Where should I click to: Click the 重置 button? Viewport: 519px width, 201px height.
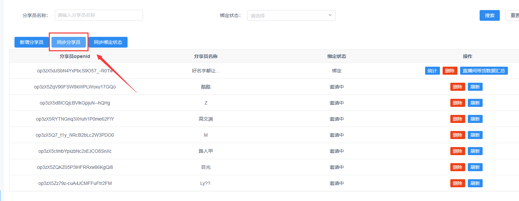[x=513, y=15]
